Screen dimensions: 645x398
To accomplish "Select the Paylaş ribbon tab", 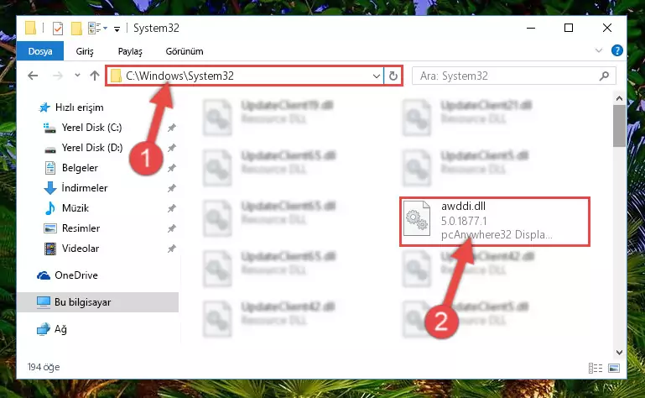I will pyautogui.click(x=130, y=51).
